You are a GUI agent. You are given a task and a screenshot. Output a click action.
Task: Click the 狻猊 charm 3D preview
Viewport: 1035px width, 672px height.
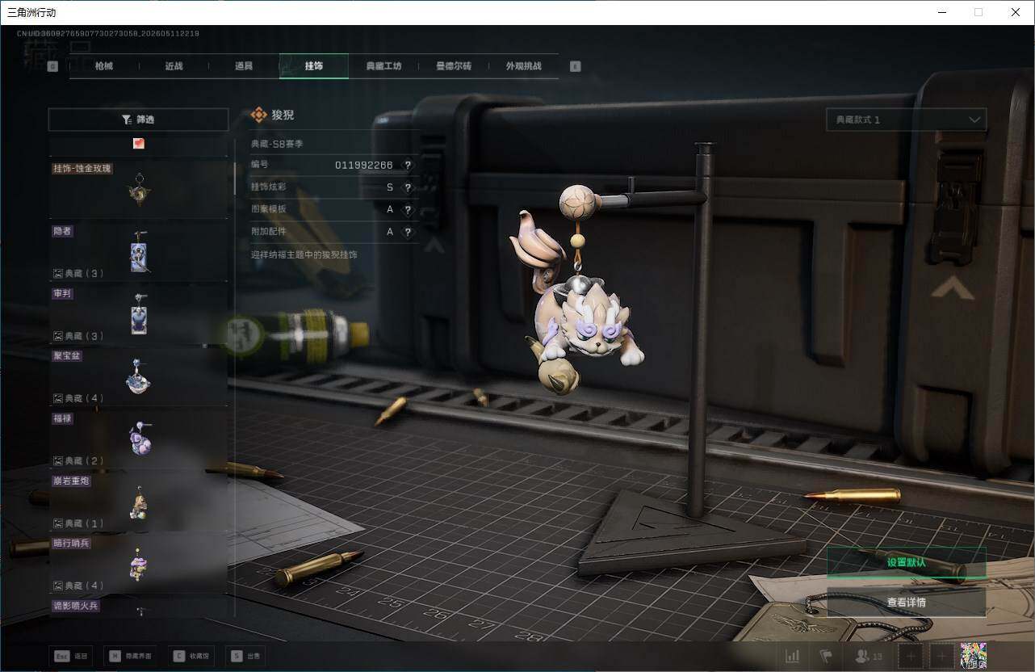579,304
